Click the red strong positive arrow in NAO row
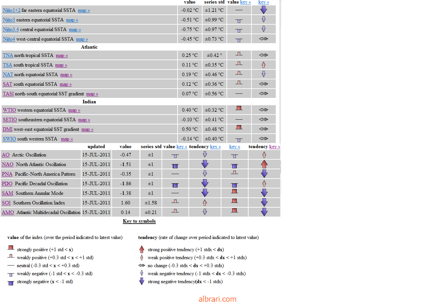Image resolution: width=437 pixels, height=302 pixels. [264, 164]
